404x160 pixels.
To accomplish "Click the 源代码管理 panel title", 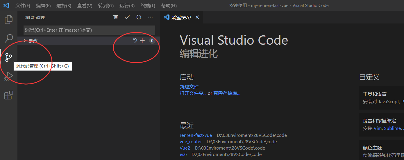I will click(35, 17).
